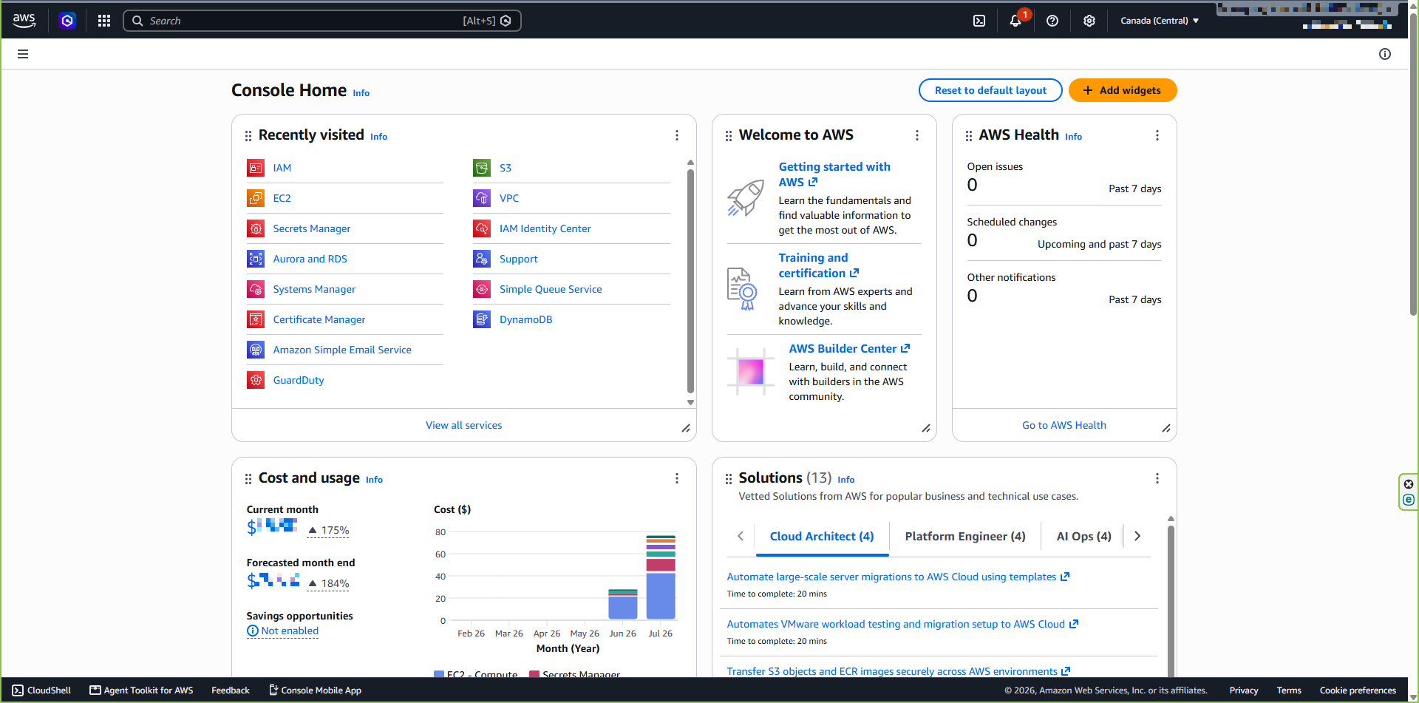
Task: Click the Jul 26 cost bar
Action: coord(661,577)
